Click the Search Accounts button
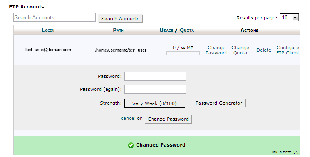The image size is (310, 157). [x=120, y=19]
